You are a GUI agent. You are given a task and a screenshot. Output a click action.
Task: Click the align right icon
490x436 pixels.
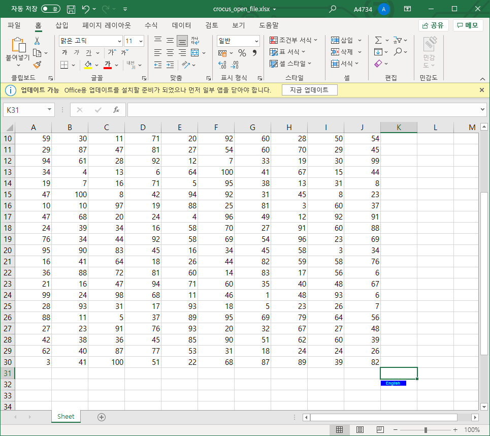[x=182, y=52]
